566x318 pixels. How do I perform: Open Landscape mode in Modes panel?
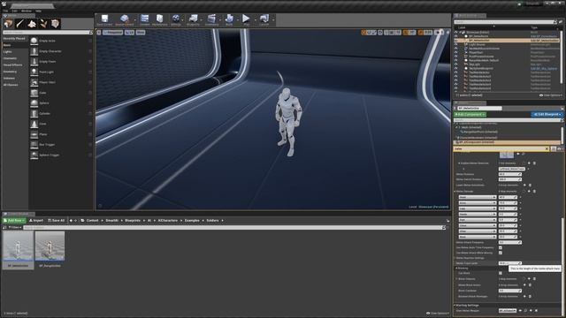pos(32,24)
